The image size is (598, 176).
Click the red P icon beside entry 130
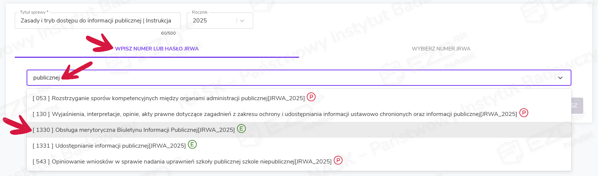point(523,113)
